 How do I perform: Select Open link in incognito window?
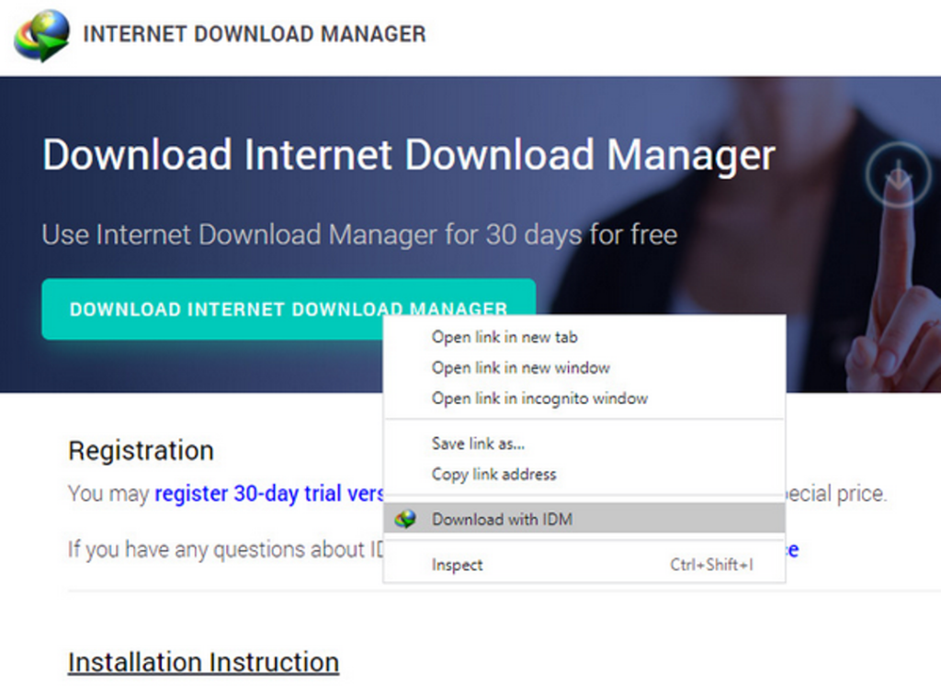[539, 398]
